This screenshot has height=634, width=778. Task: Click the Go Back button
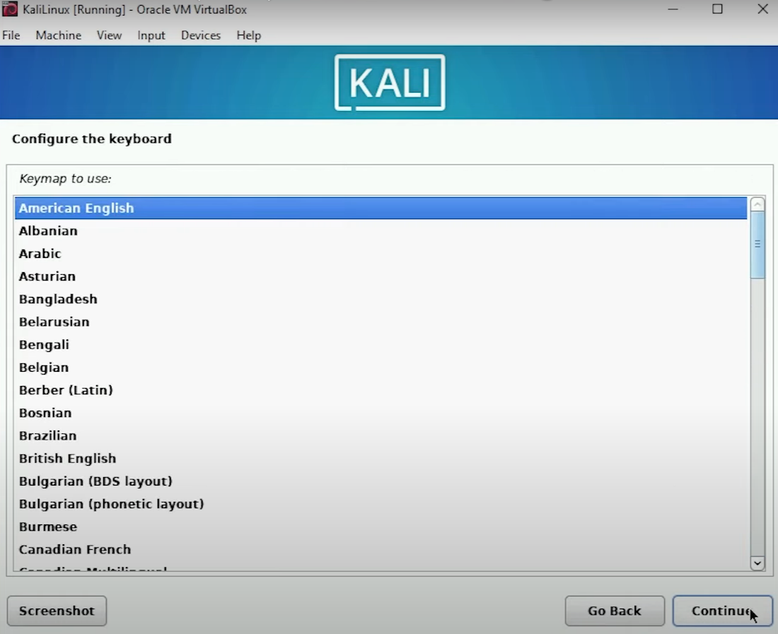tap(614, 611)
